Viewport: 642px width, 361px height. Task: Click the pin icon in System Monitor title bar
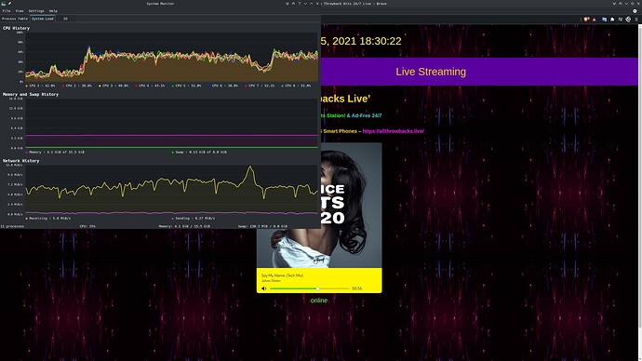click(9, 4)
